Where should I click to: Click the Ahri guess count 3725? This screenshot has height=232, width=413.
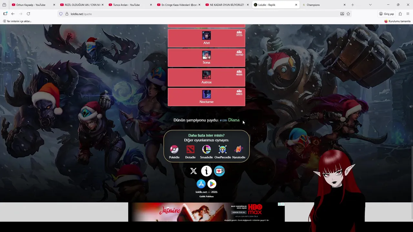pyautogui.click(x=239, y=35)
